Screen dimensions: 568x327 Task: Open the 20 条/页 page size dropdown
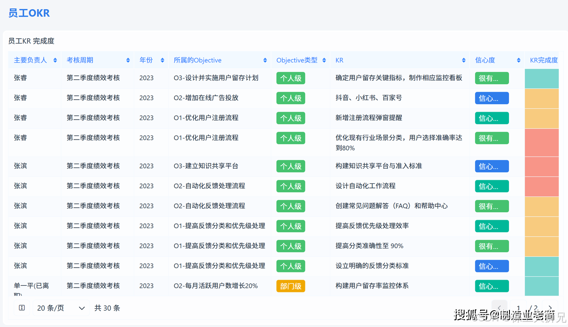[61, 308]
